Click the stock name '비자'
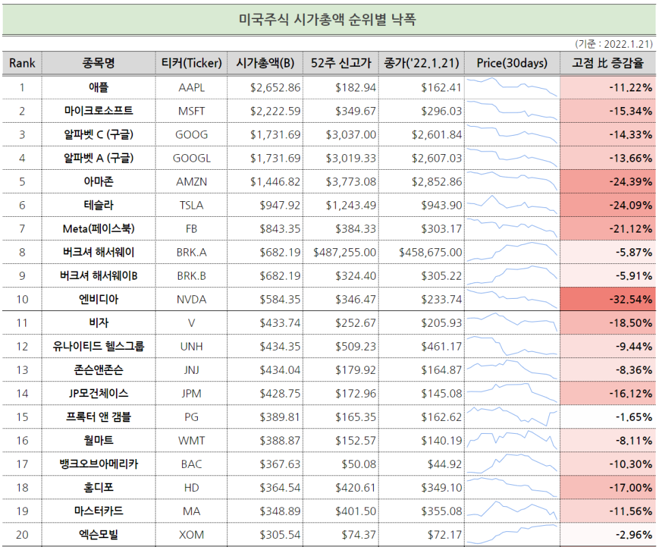 click(x=98, y=323)
